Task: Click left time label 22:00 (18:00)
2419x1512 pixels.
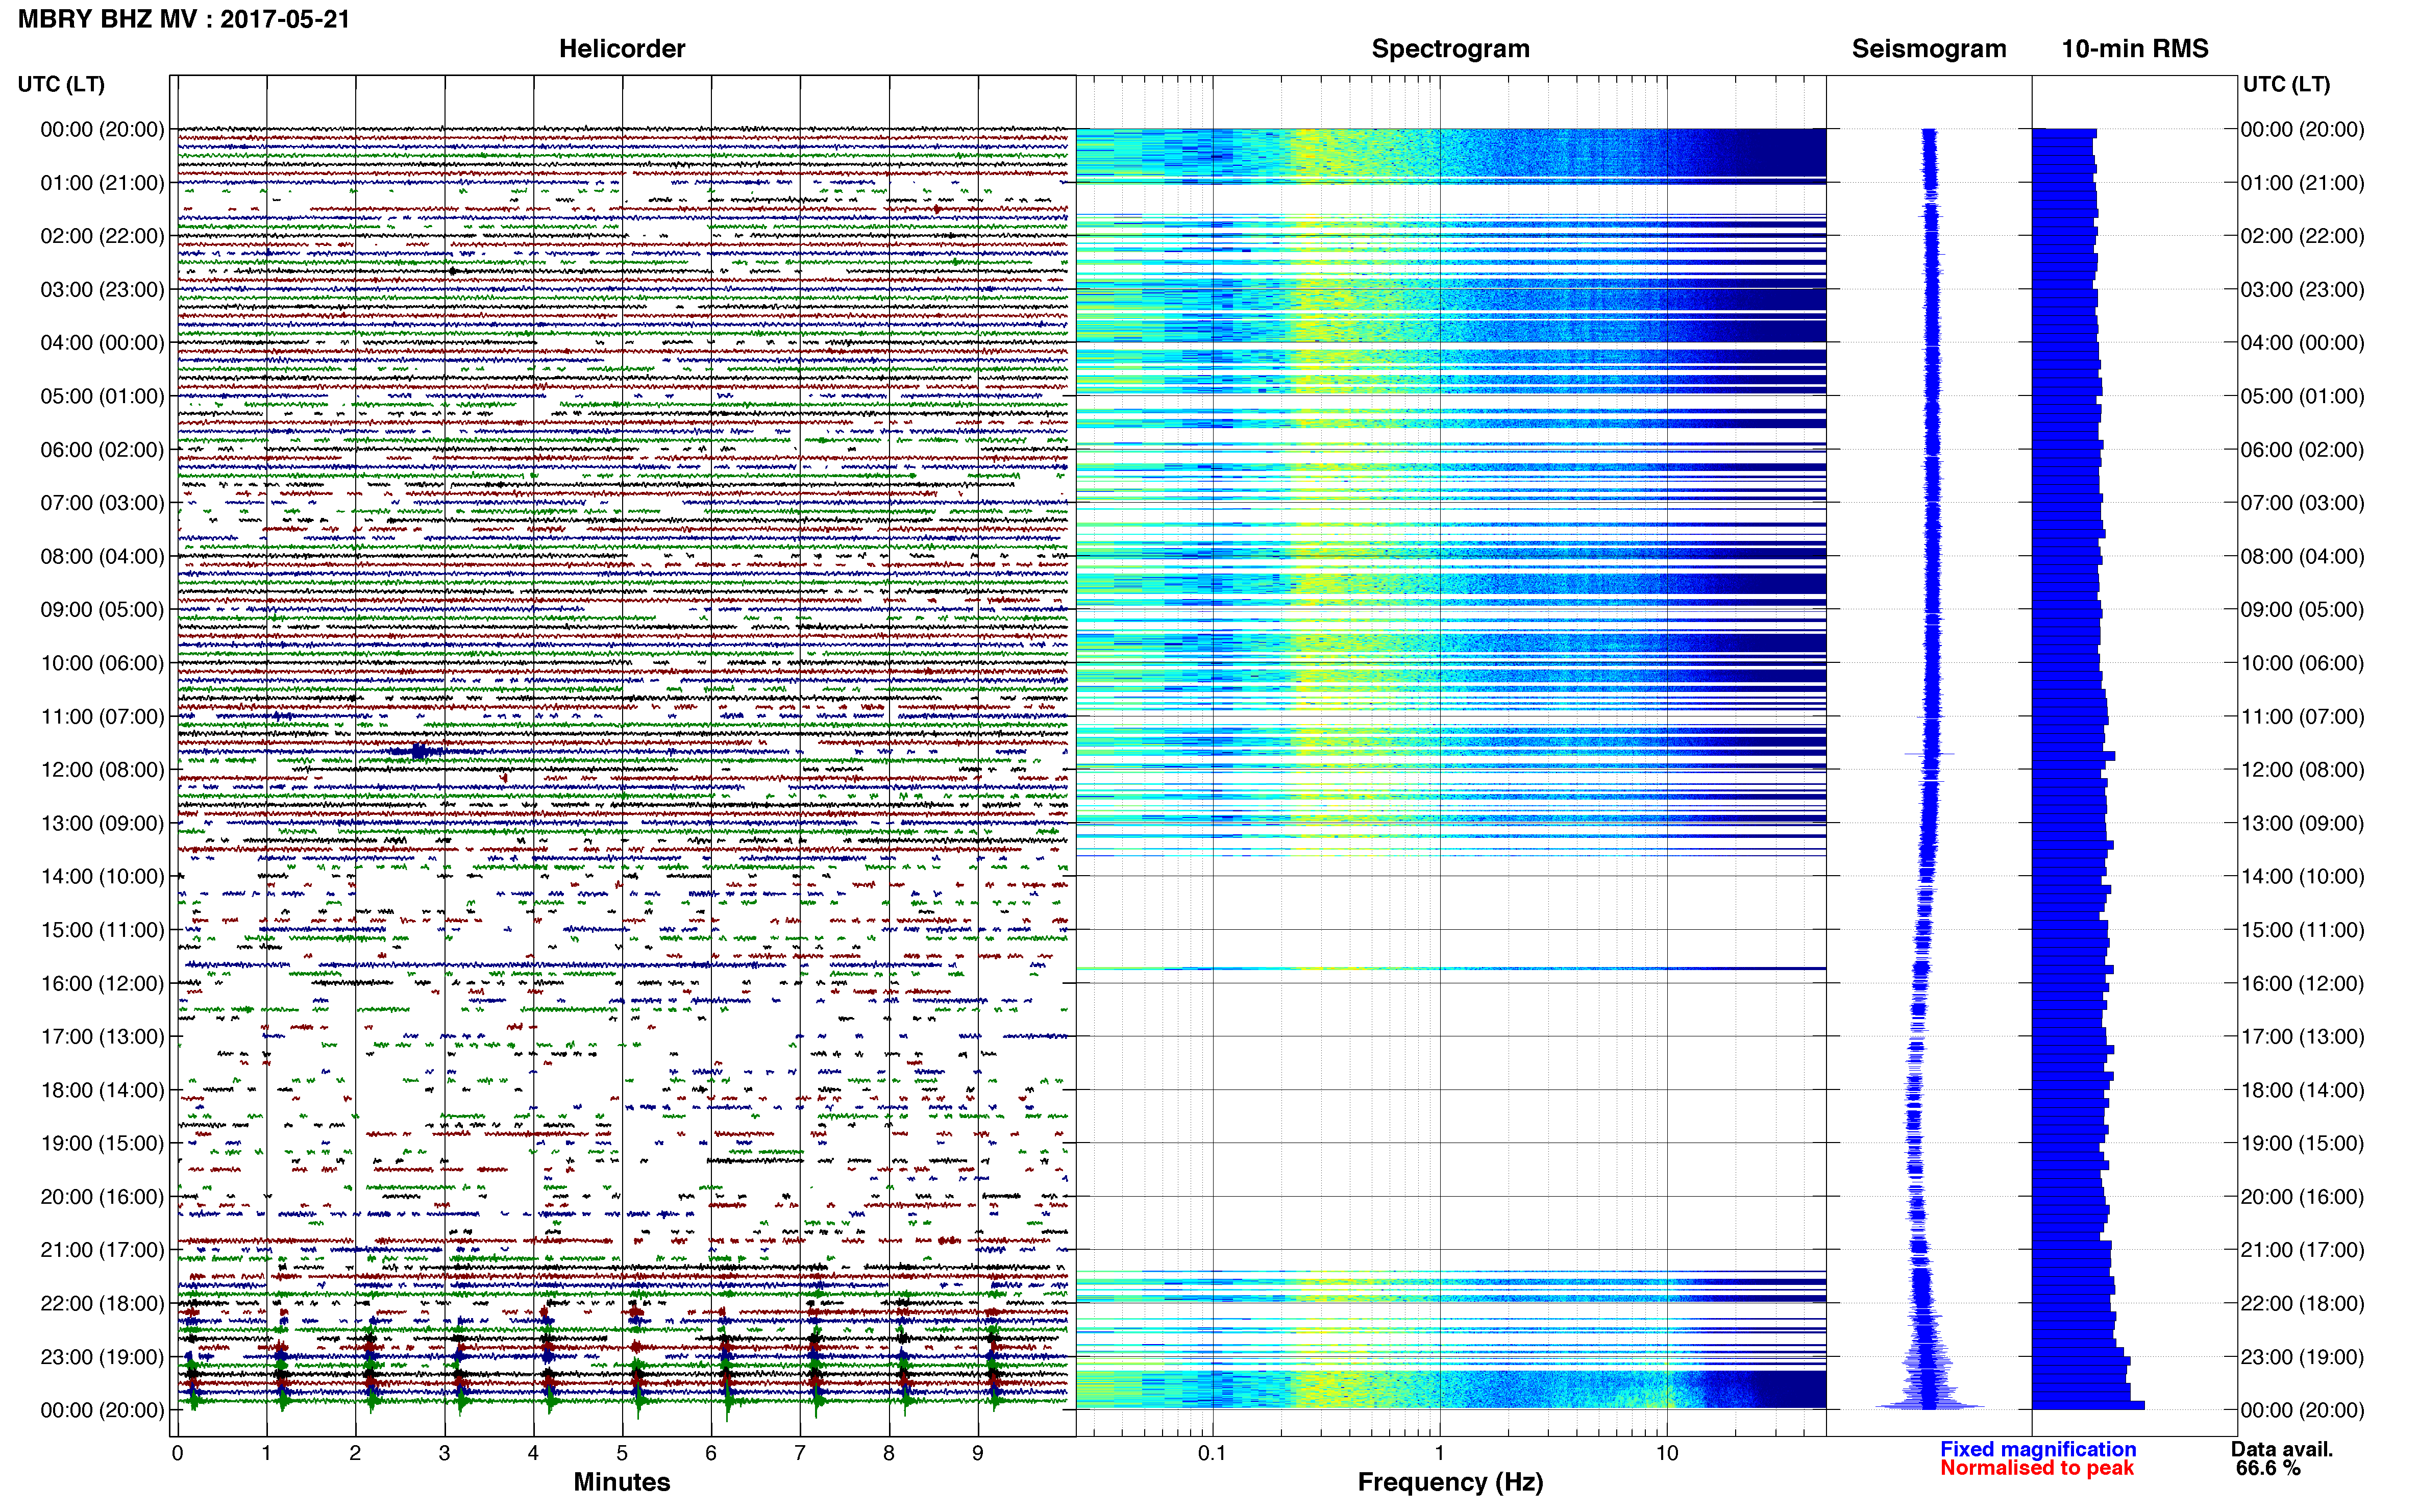Action: (x=102, y=1303)
